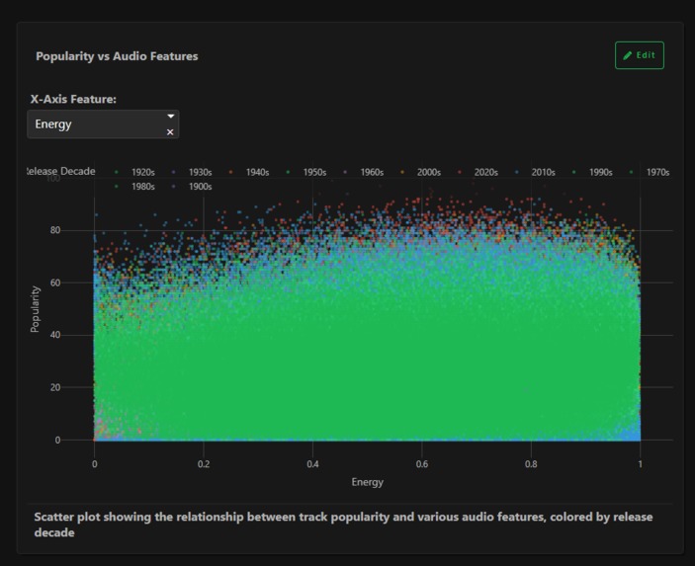Screen dimensions: 695x566
Task: Click the Edit button
Action: click(x=640, y=55)
